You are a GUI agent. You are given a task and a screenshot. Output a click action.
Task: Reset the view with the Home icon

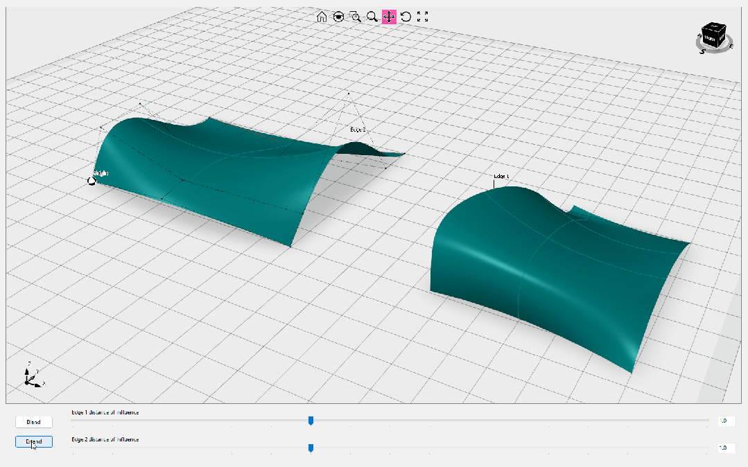(322, 17)
